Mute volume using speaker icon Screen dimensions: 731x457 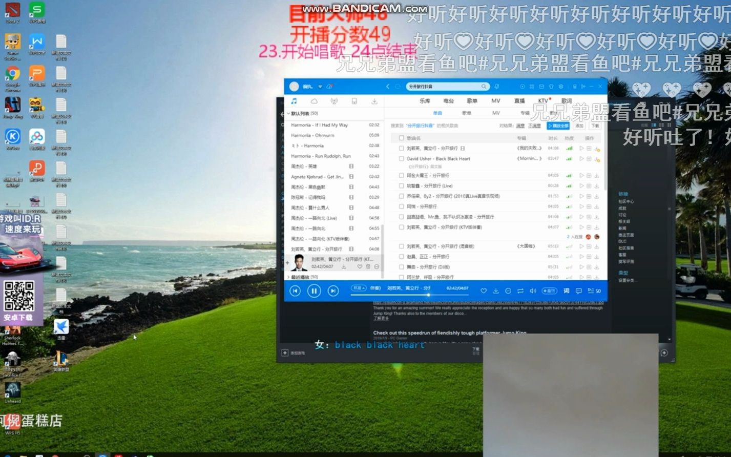pyautogui.click(x=533, y=290)
